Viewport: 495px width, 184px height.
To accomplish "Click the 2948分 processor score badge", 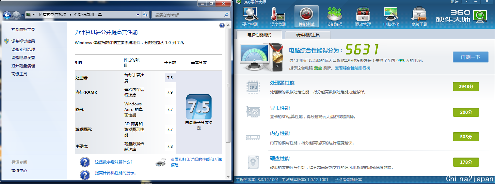I will point(466,86).
